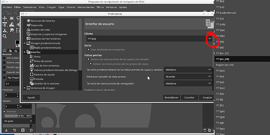This screenshot has width=270, height=135.
Task: Open the Sin guías guides dropdown
Action: (x=18, y=121)
